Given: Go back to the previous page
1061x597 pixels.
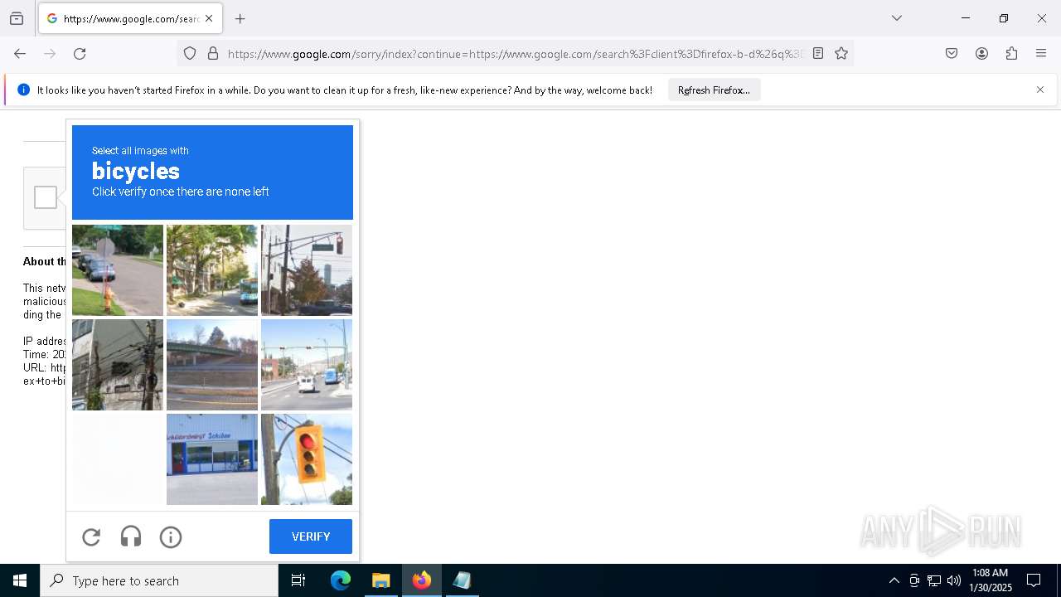Looking at the screenshot, I should click(x=20, y=54).
